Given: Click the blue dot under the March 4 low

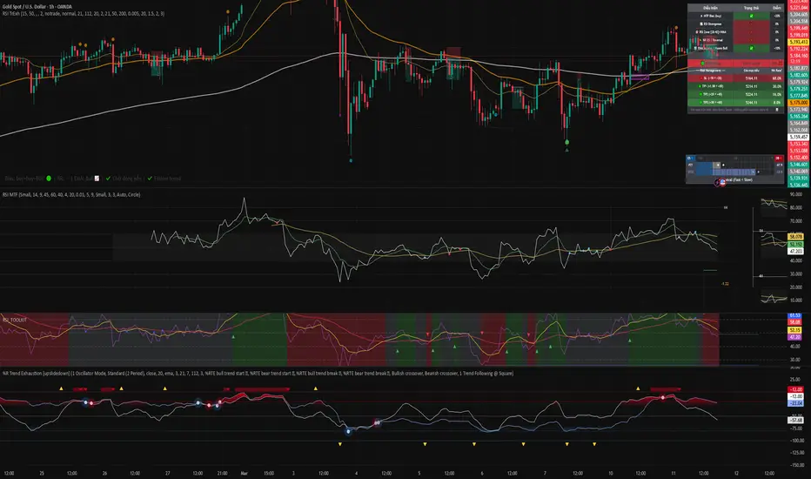Looking at the screenshot, I should [352, 160].
